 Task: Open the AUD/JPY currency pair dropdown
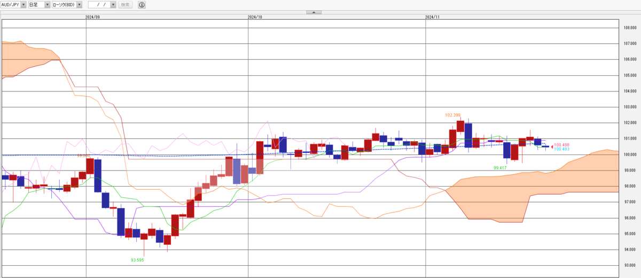tap(14, 5)
